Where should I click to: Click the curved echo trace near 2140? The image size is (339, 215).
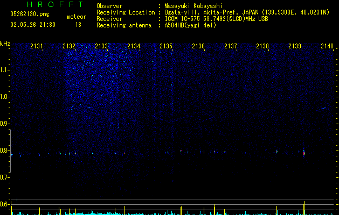pyautogui.click(x=322, y=109)
